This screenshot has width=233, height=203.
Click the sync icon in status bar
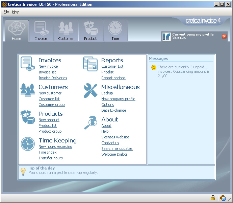point(223,198)
